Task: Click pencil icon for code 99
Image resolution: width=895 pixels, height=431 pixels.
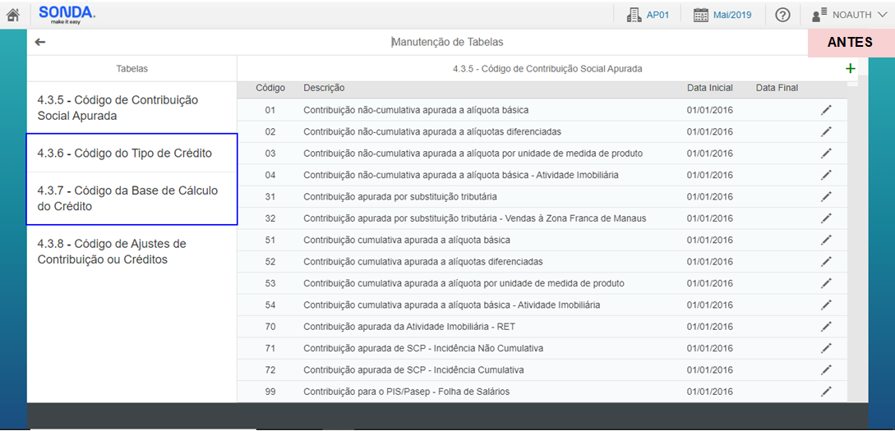Action: (826, 392)
